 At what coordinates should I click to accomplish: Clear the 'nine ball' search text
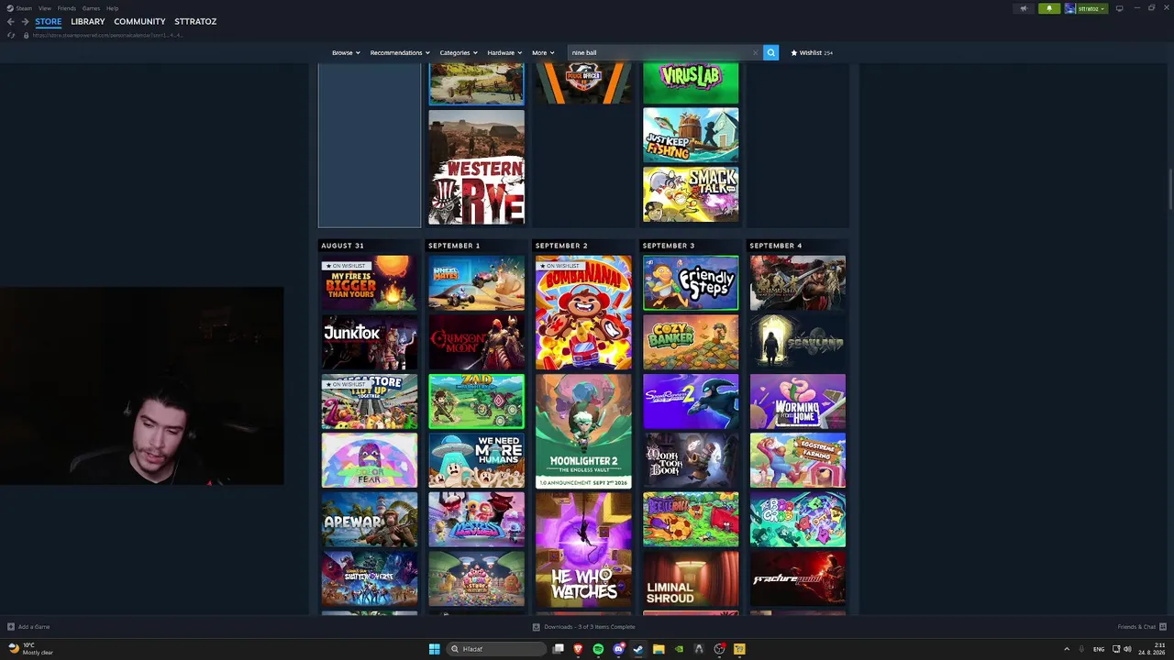coord(755,52)
